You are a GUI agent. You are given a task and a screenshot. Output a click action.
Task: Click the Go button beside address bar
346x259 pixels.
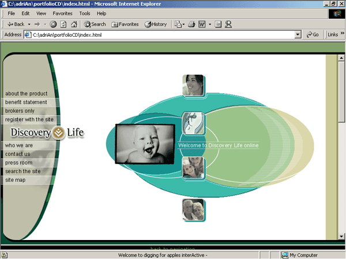click(312, 35)
